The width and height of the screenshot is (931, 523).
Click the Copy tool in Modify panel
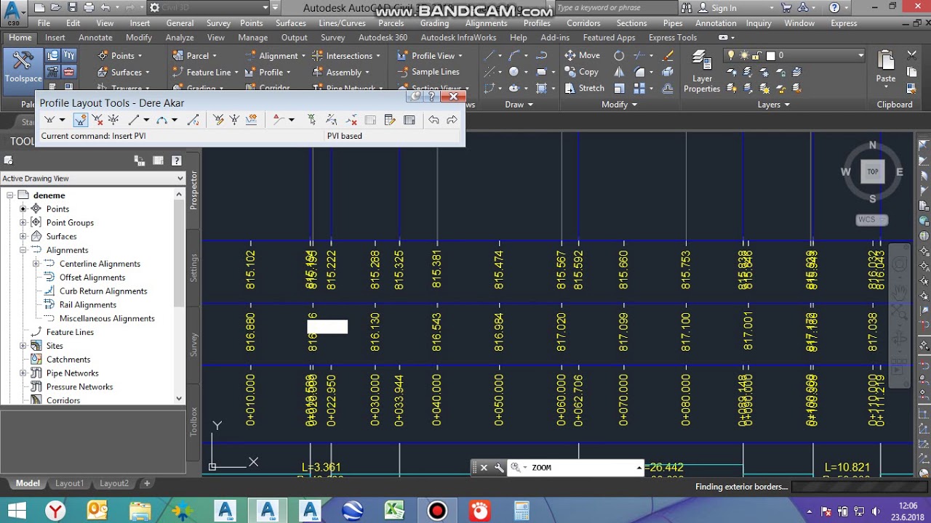[581, 72]
